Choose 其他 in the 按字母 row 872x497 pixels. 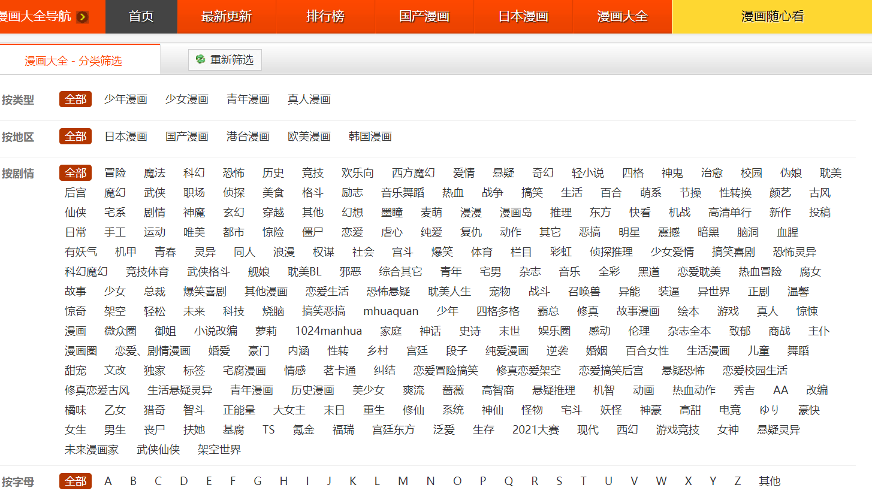click(770, 481)
